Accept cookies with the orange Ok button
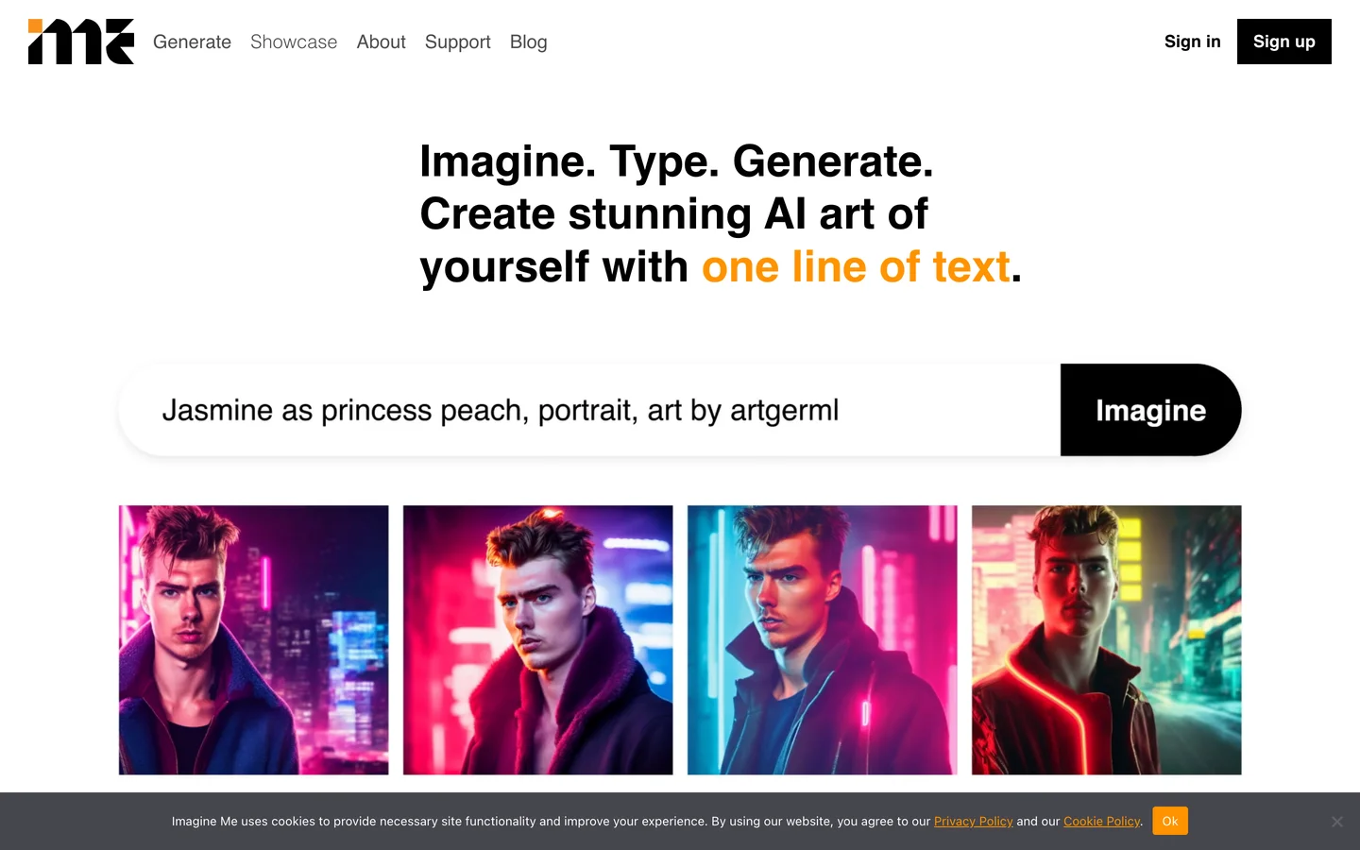 (x=1170, y=821)
